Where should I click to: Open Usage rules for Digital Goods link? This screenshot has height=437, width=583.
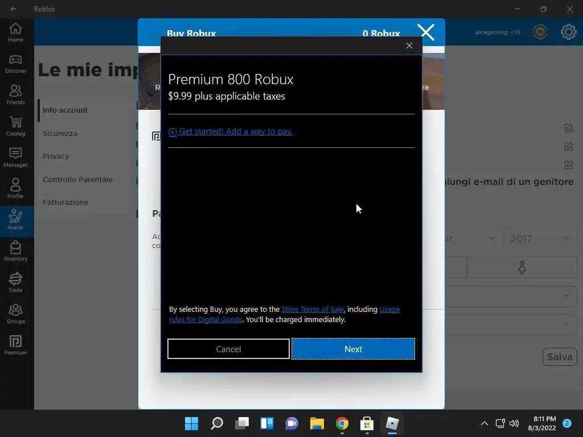tap(285, 314)
